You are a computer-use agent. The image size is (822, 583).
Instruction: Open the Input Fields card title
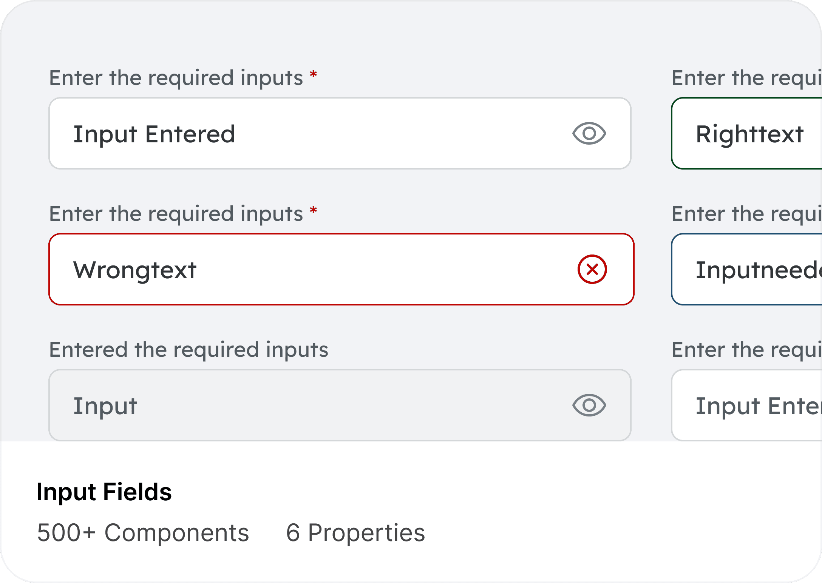tap(104, 492)
